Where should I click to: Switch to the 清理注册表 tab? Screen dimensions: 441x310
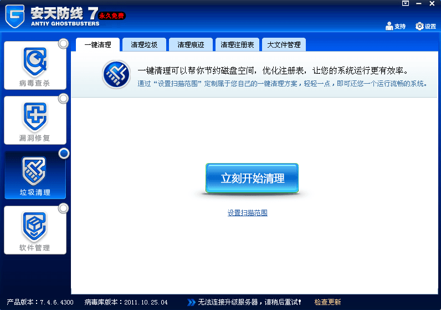237,45
